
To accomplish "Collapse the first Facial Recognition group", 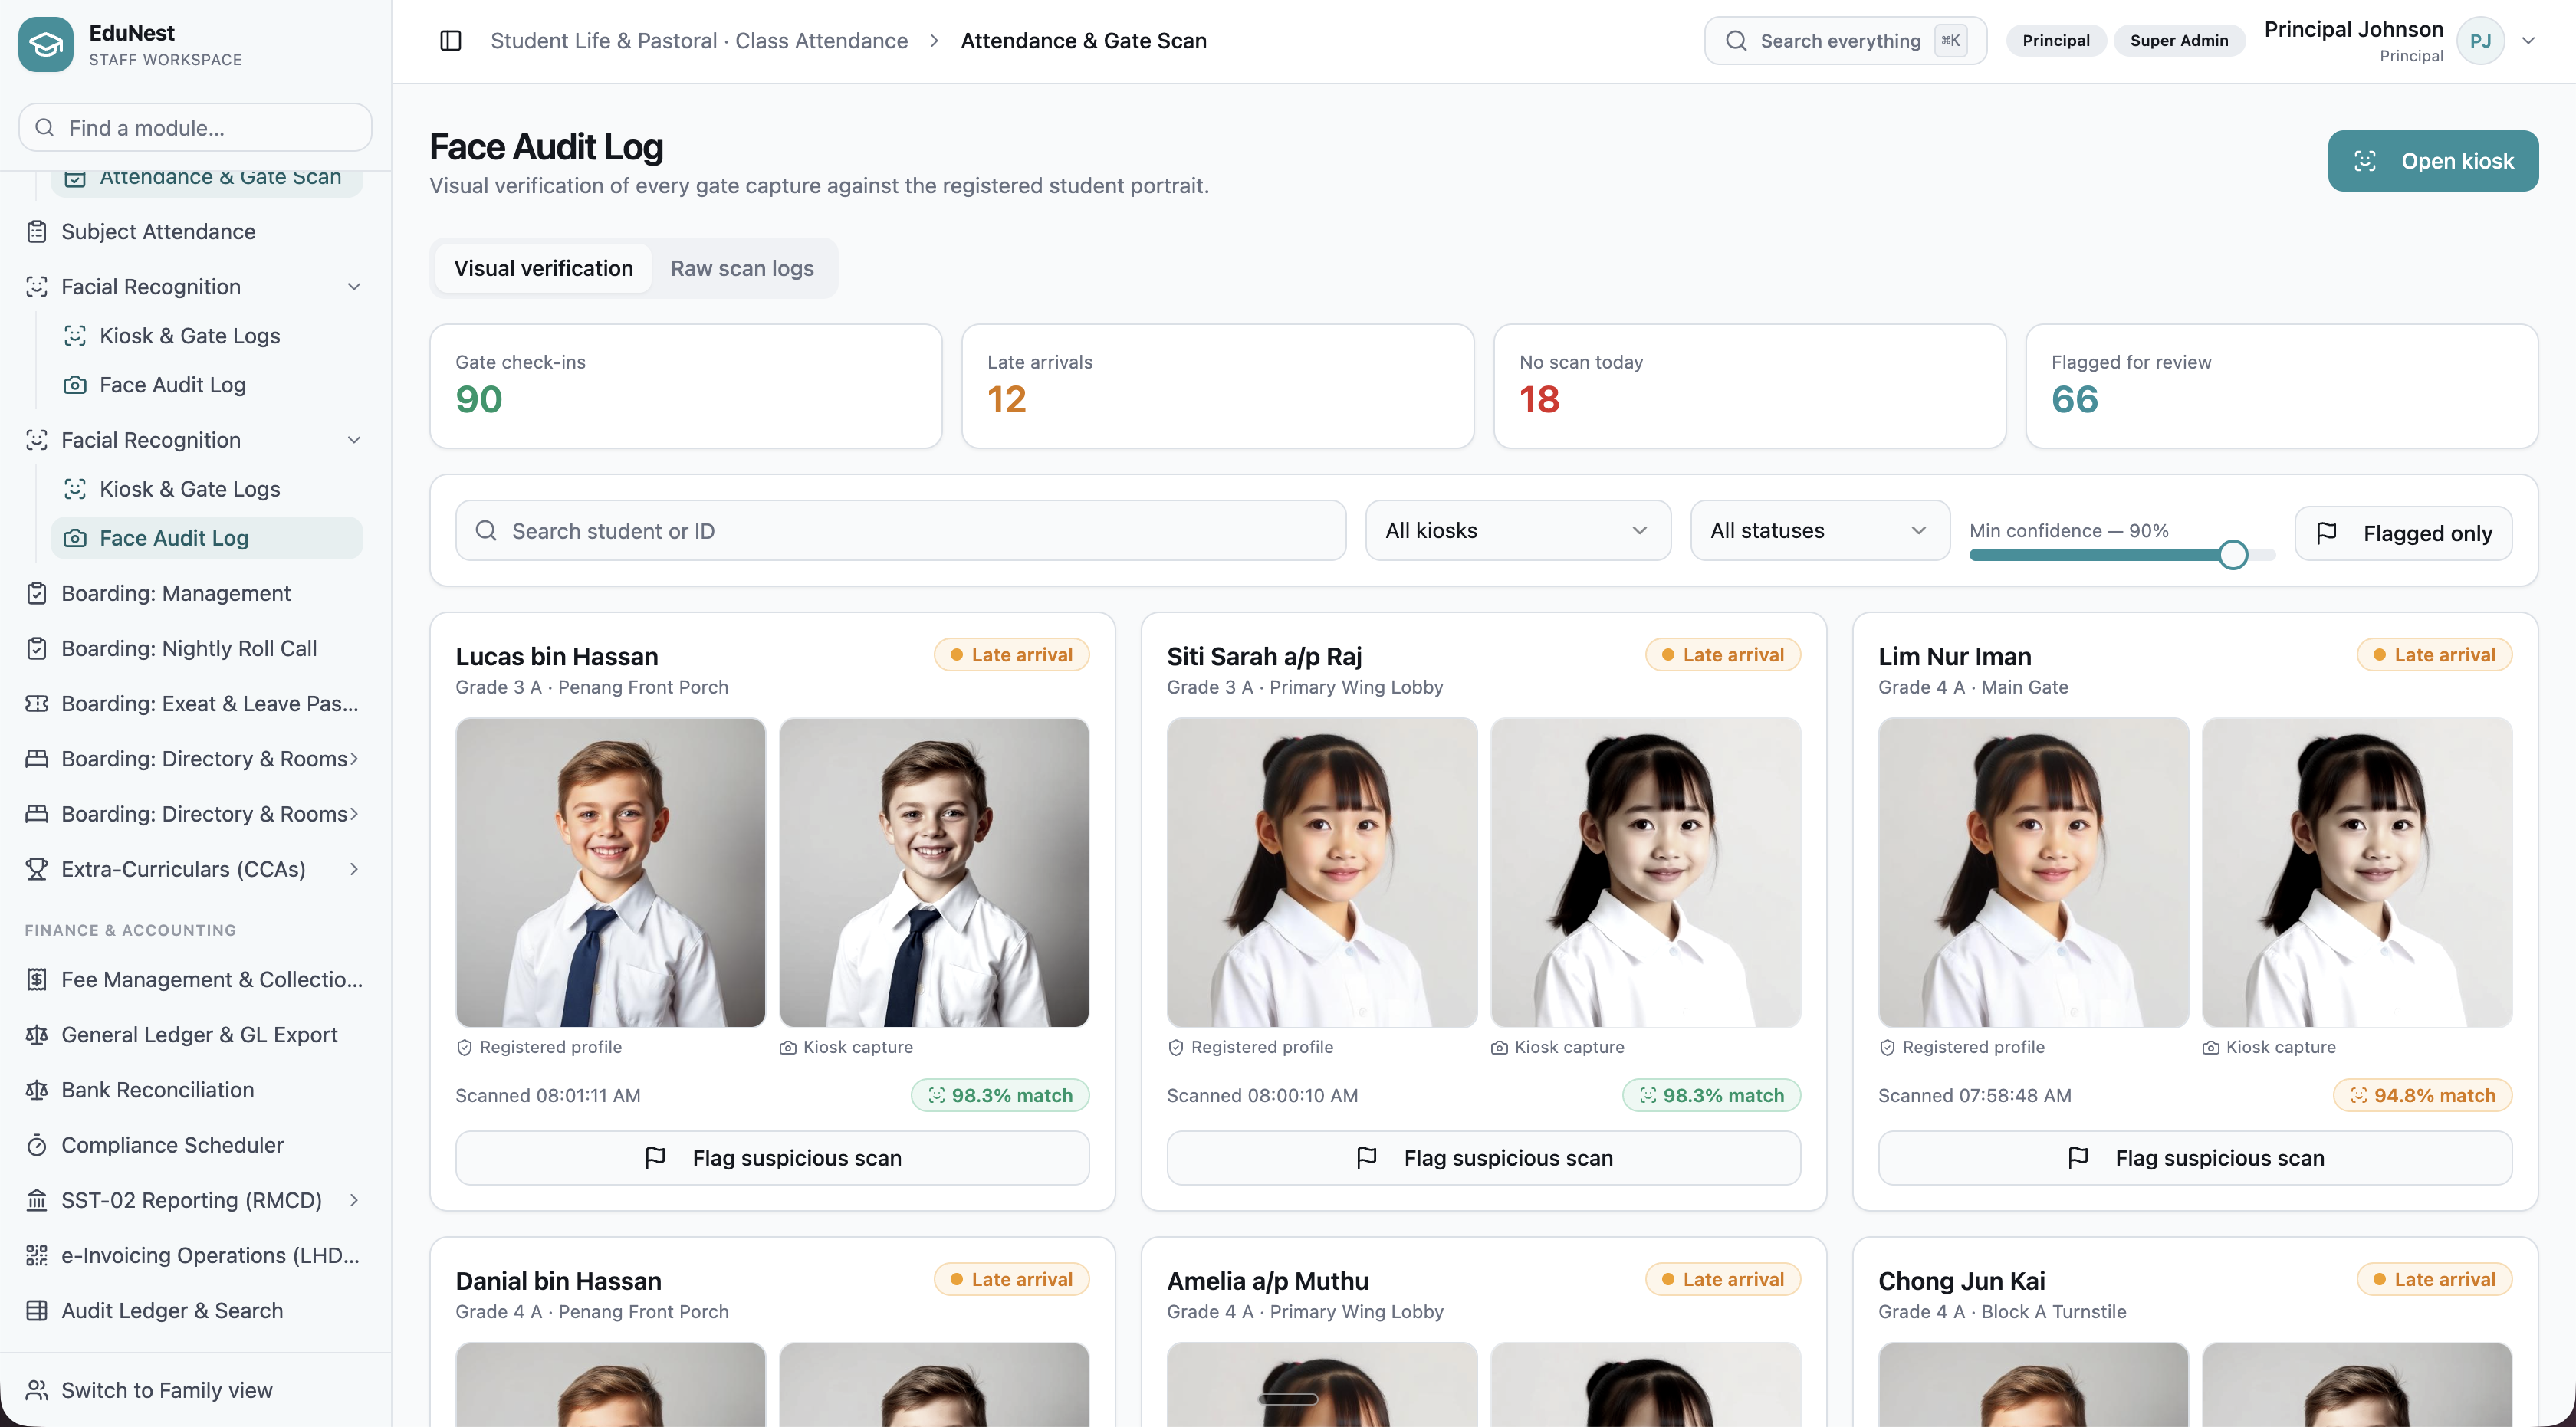I will point(354,287).
